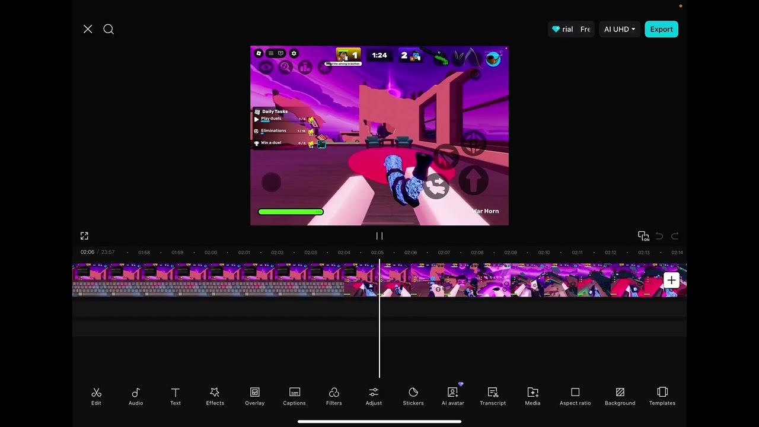The height and width of the screenshot is (427, 759).
Task: Open the AI avatar tool
Action: click(453, 396)
